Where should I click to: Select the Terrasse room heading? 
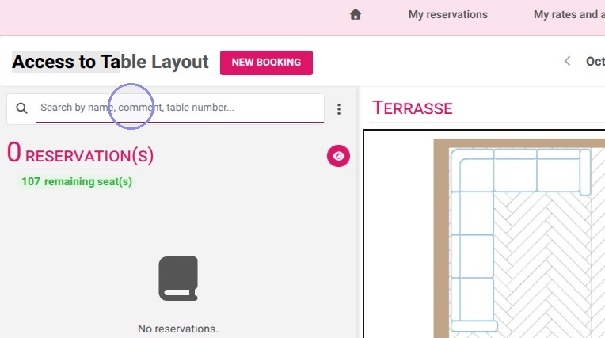coord(412,108)
